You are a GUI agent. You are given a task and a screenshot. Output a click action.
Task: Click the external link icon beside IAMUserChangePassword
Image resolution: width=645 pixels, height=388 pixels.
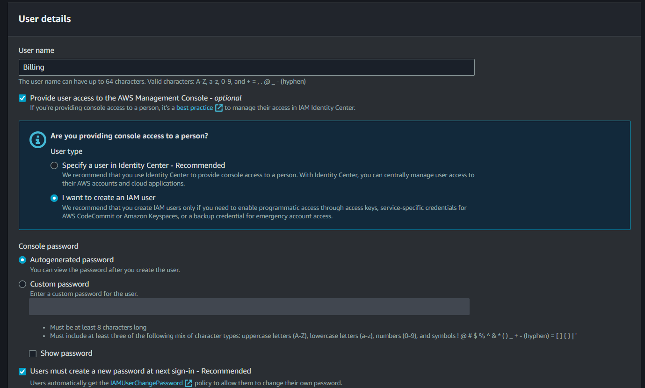pyautogui.click(x=188, y=383)
